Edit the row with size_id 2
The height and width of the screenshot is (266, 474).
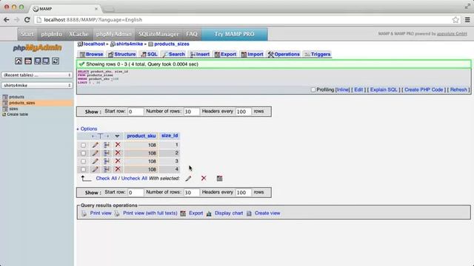96,153
